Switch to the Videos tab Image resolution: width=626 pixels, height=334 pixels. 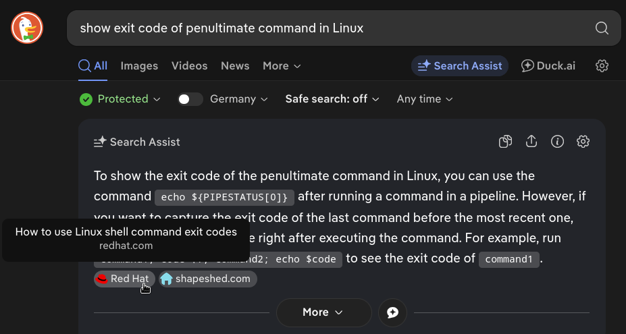click(x=189, y=65)
